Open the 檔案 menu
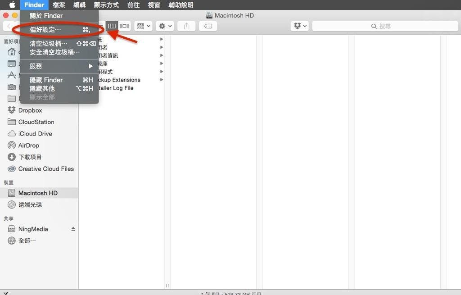The height and width of the screenshot is (295, 461). point(59,5)
